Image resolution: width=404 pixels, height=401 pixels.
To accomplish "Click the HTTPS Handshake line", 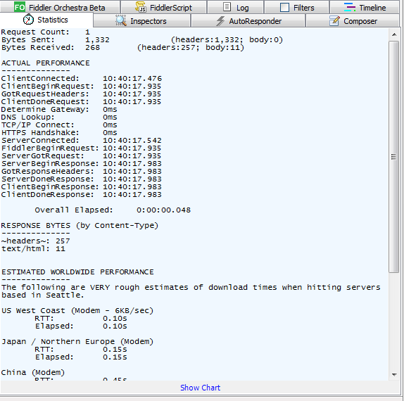I will [59, 133].
